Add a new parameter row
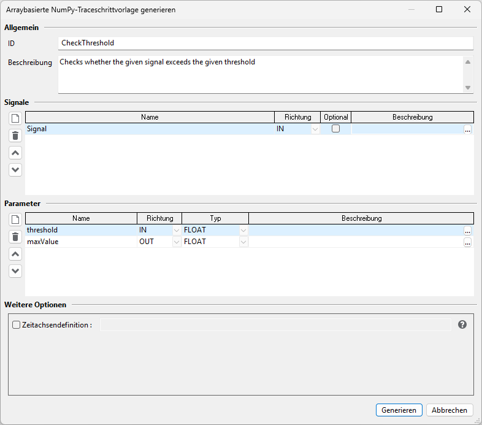This screenshot has width=482, height=425. (x=15, y=220)
